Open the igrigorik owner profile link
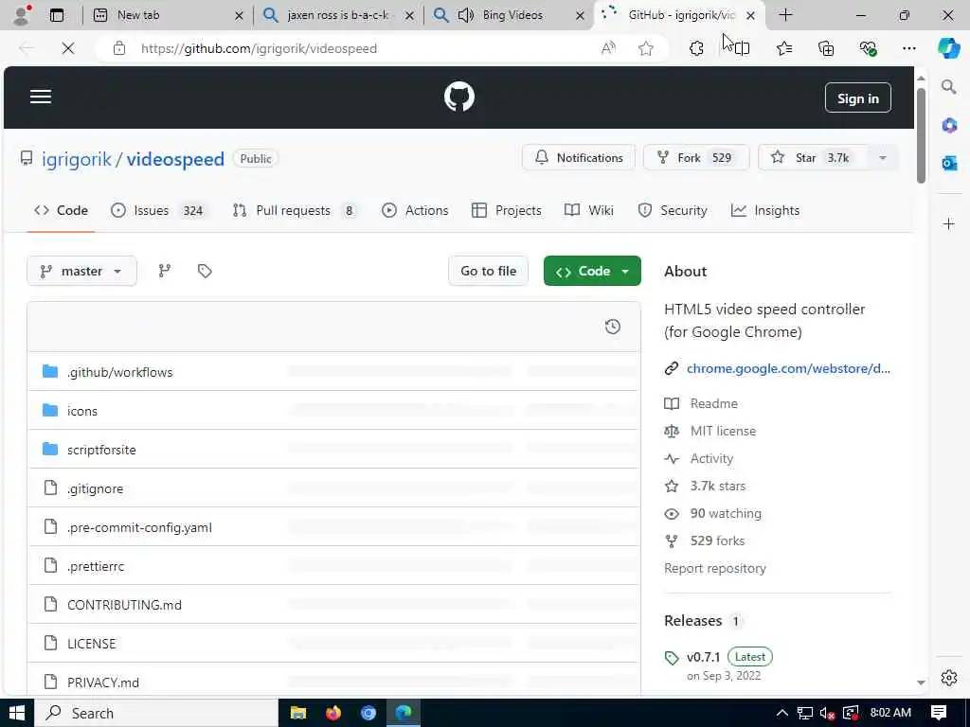 point(77,159)
